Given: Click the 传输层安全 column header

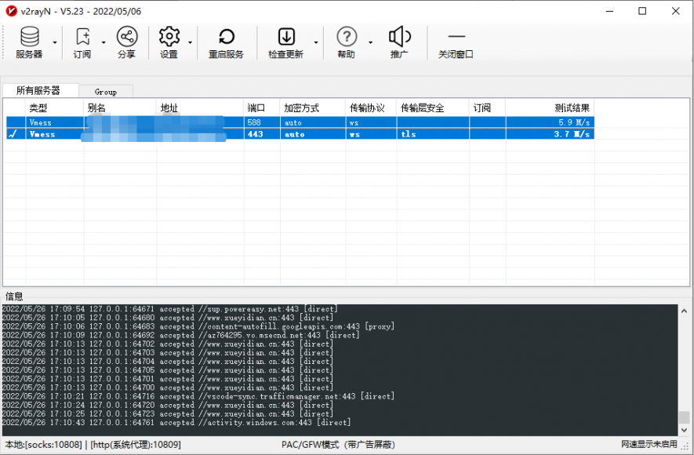Looking at the screenshot, I should tap(432, 108).
